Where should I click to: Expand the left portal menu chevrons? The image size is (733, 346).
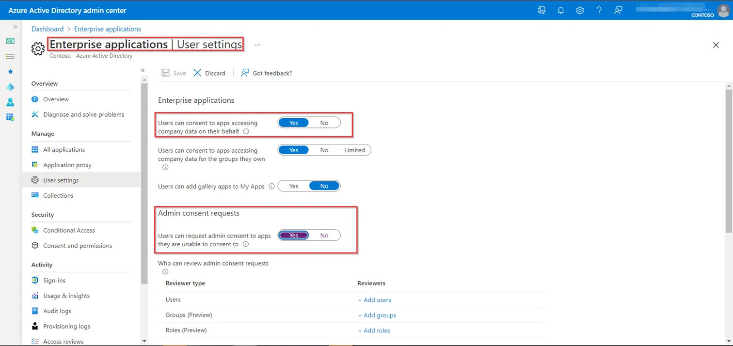point(15,27)
